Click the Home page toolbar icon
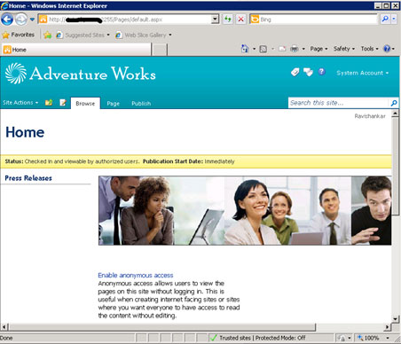 click(x=245, y=49)
